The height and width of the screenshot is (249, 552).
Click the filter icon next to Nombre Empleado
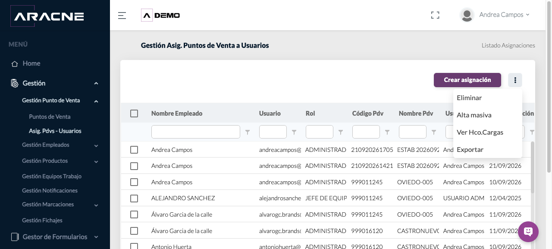click(248, 132)
